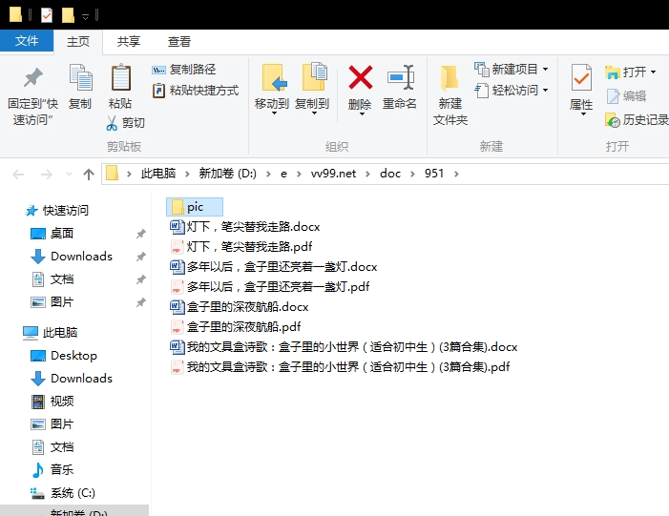Switch to the Share (共享) tab
Viewport: 669px width, 516px height.
[129, 42]
